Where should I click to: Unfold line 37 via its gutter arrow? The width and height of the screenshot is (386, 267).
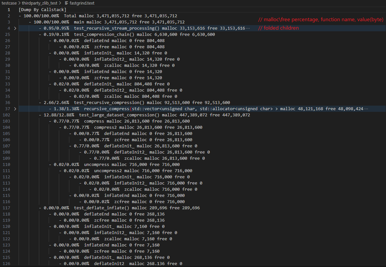[x=15, y=109]
